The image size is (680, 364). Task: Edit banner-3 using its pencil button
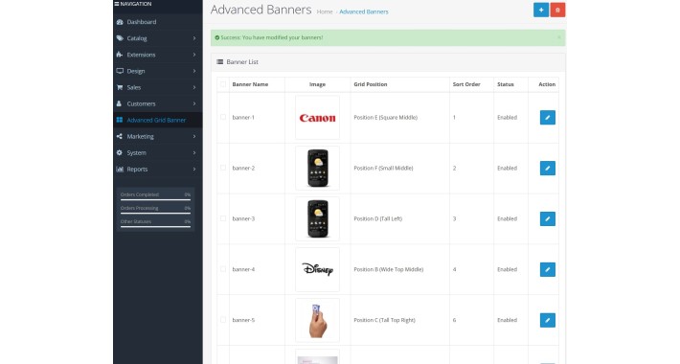(547, 218)
